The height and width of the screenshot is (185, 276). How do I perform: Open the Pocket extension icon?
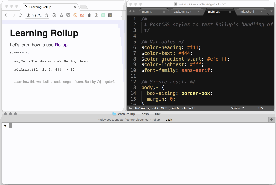pyautogui.click(x=68, y=15)
